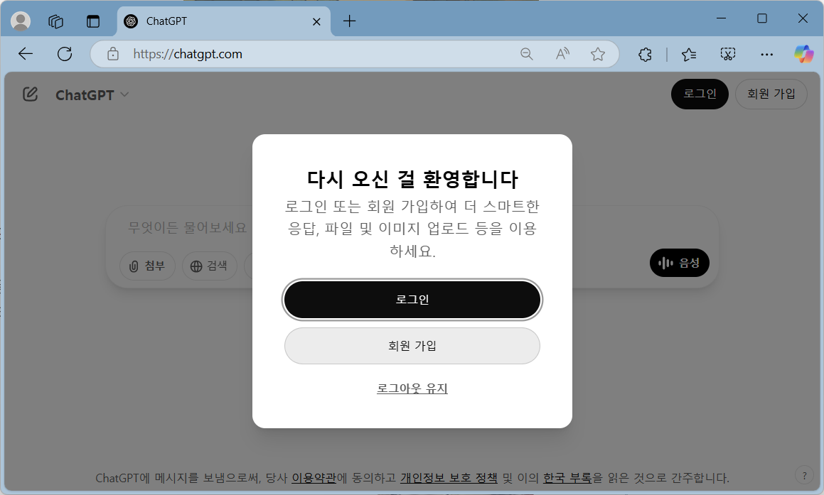Minimize the Edge window
824x495 pixels.
[x=721, y=18]
